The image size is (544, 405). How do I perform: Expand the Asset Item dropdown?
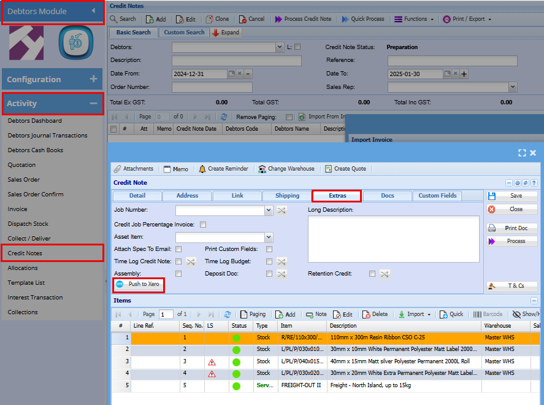(x=269, y=237)
